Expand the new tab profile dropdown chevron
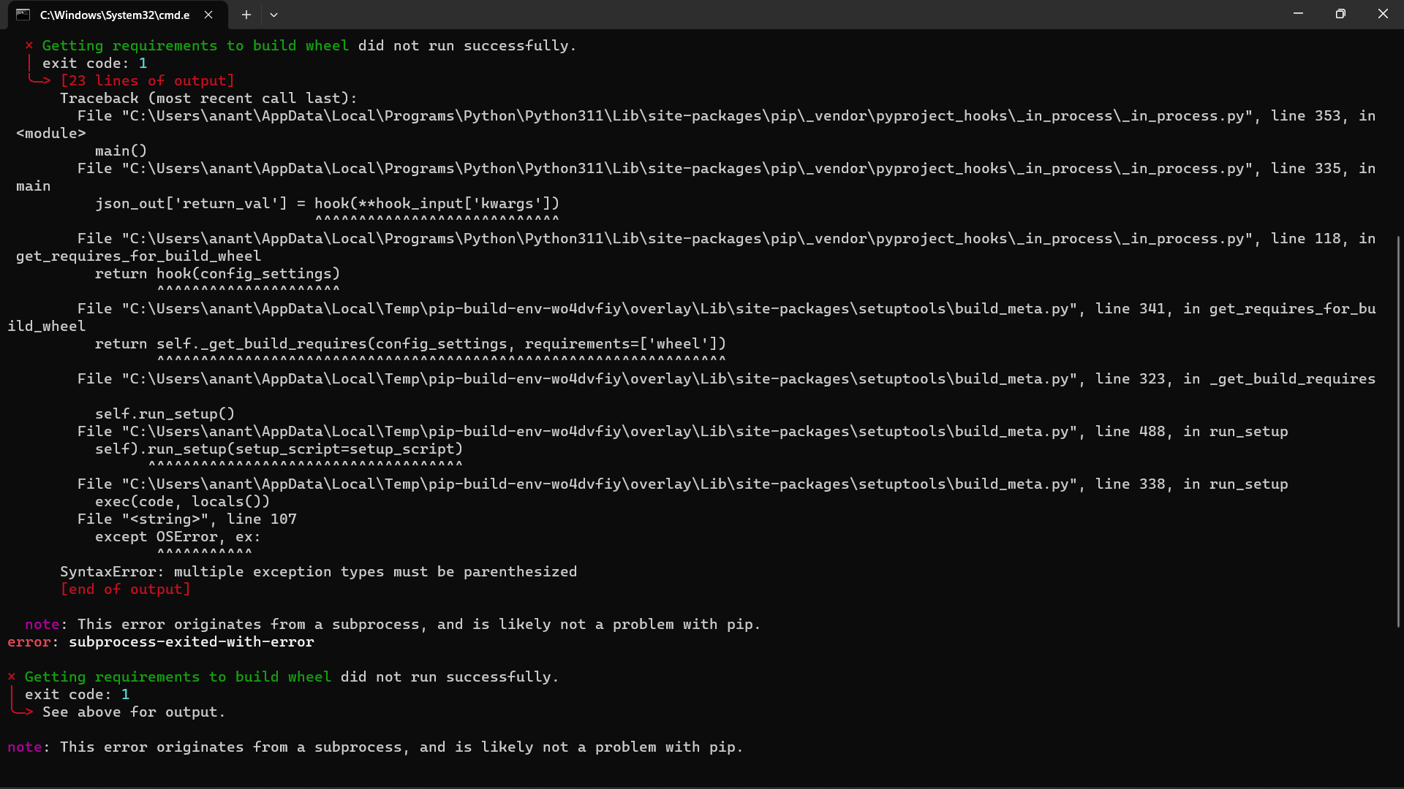Image resolution: width=1404 pixels, height=789 pixels. pyautogui.click(x=273, y=15)
